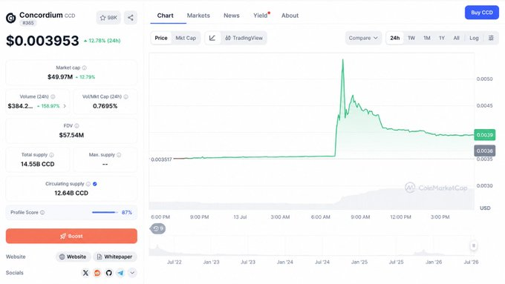This screenshot has width=505, height=284.
Task: Click the green 0.0039 current price label
Action: [485, 135]
